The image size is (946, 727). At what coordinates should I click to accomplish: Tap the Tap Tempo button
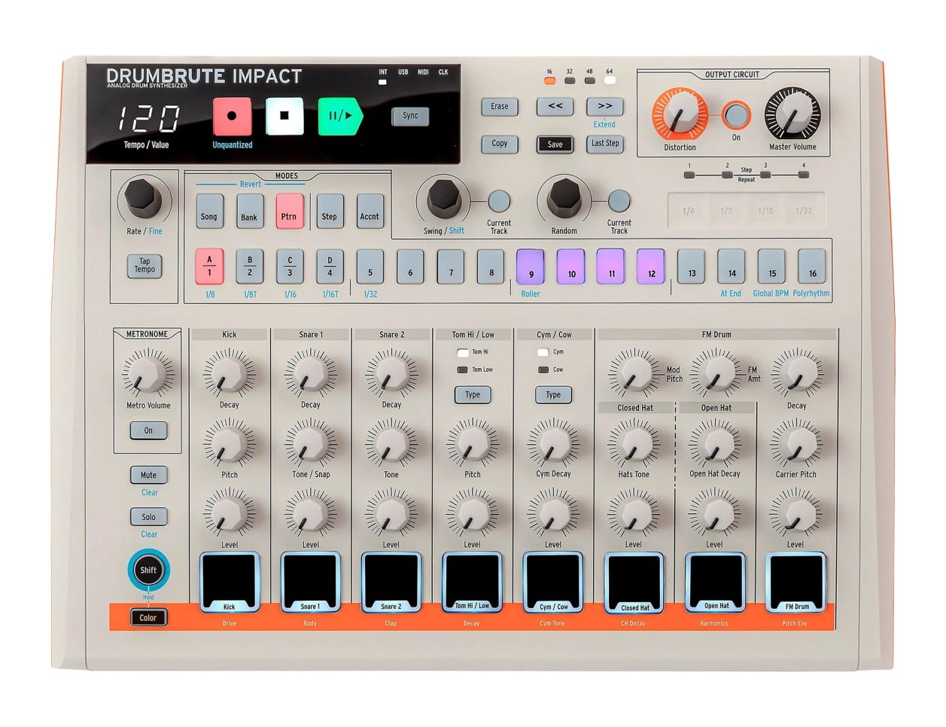(x=144, y=266)
